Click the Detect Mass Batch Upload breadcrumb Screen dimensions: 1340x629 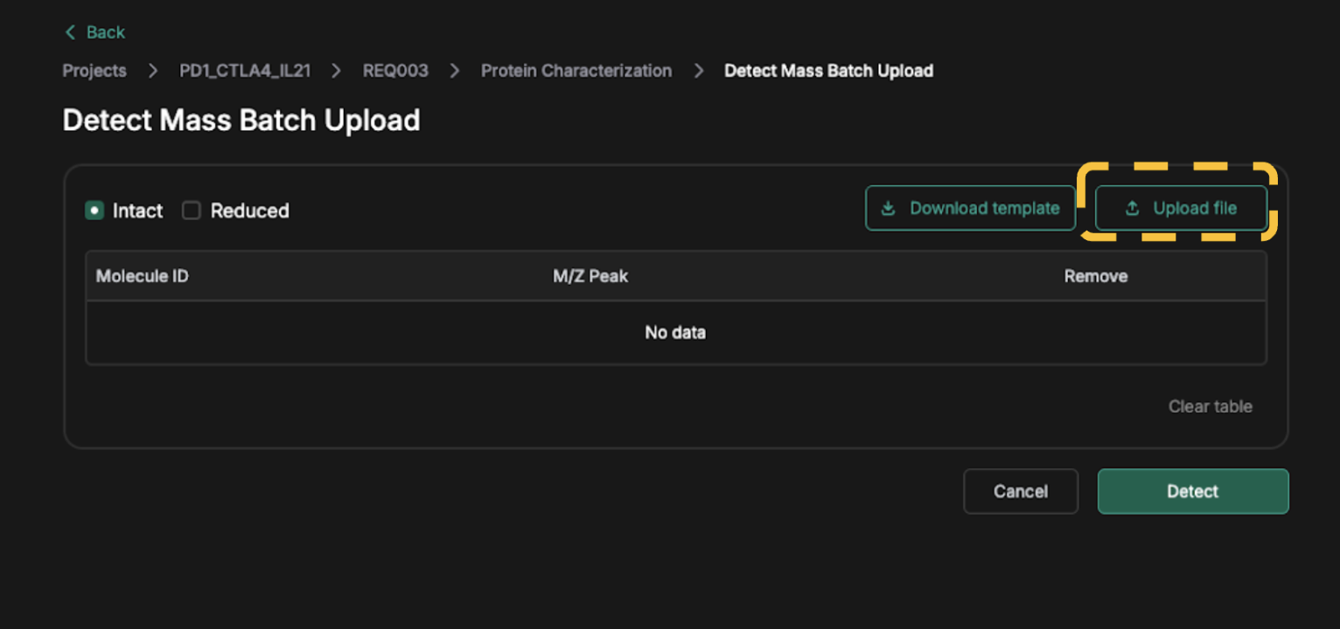coord(828,71)
